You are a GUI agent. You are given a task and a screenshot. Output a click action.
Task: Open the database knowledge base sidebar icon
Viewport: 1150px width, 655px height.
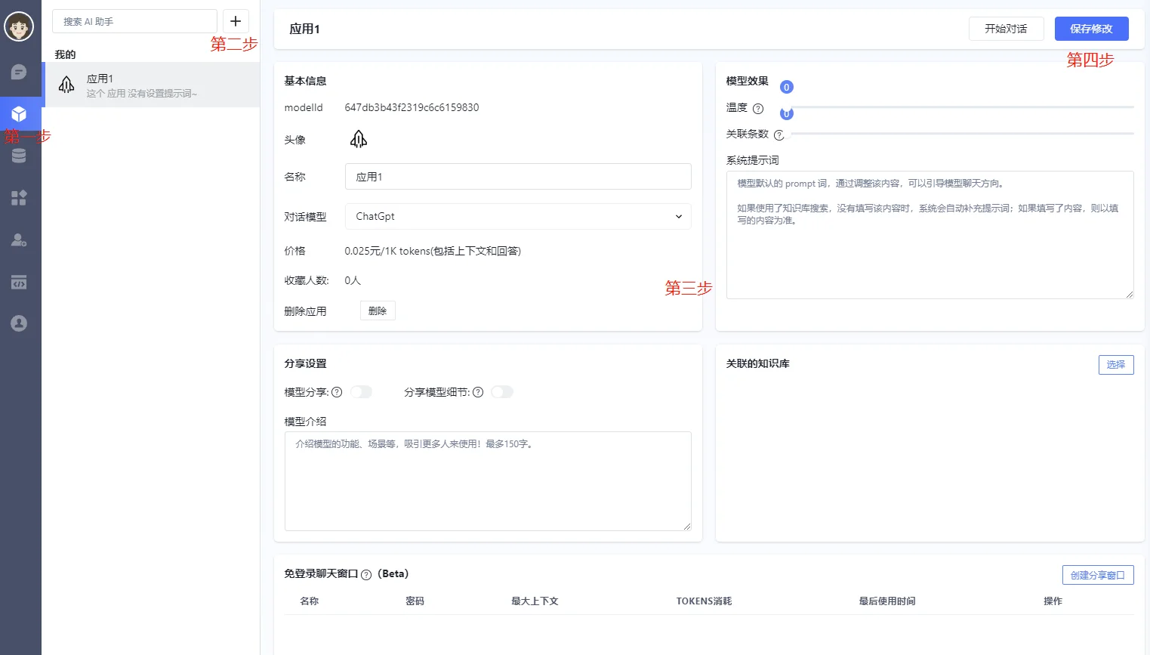pyautogui.click(x=19, y=156)
